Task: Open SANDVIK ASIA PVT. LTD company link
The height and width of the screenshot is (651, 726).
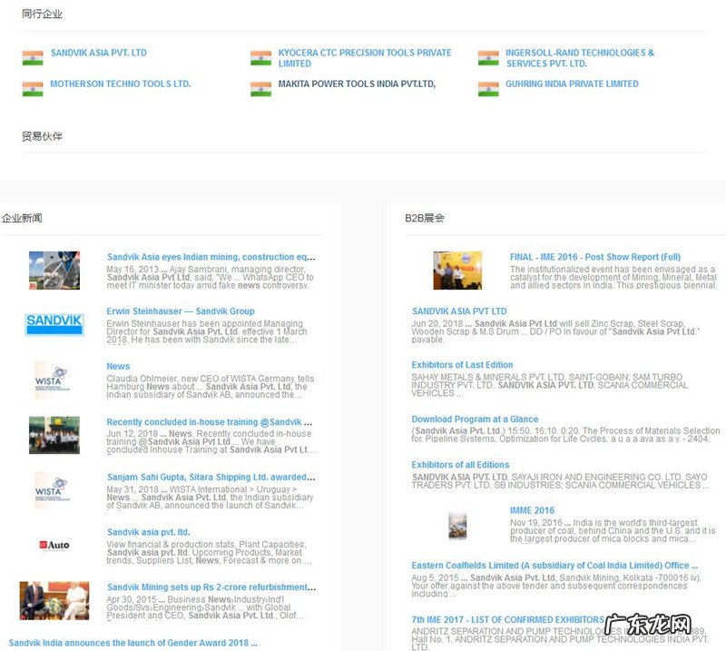Action: (98, 53)
